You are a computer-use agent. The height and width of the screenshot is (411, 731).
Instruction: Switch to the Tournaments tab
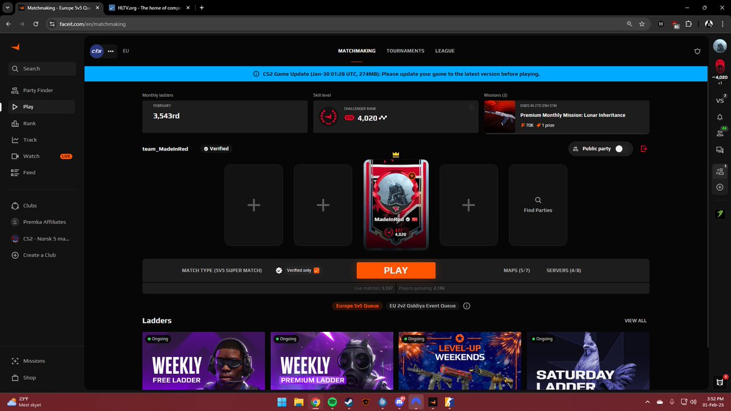point(405,51)
